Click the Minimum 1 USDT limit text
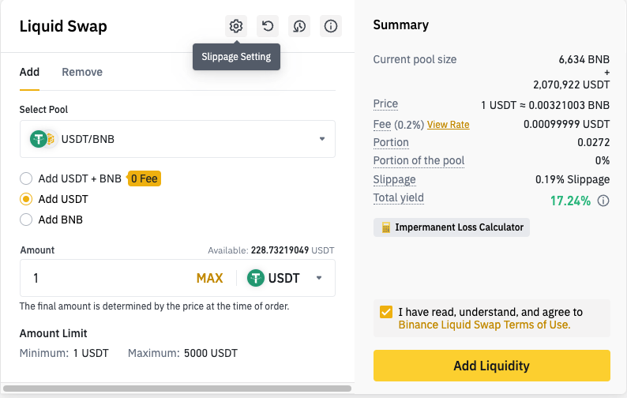The width and height of the screenshot is (627, 398). pyautogui.click(x=64, y=353)
